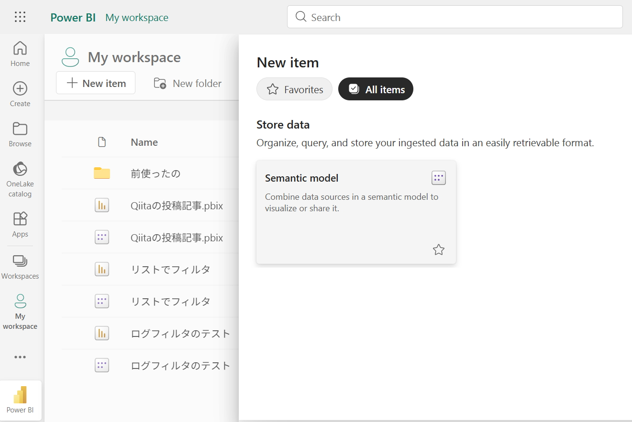Viewport: 632px width, 422px height.
Task: Click report icon beside Qiitaの投稿記事.pbix
Action: pyautogui.click(x=102, y=206)
